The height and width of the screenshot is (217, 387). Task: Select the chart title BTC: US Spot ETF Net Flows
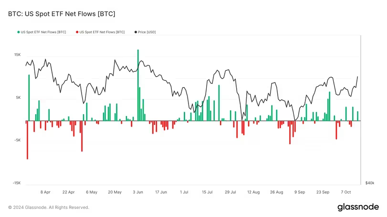62,14
